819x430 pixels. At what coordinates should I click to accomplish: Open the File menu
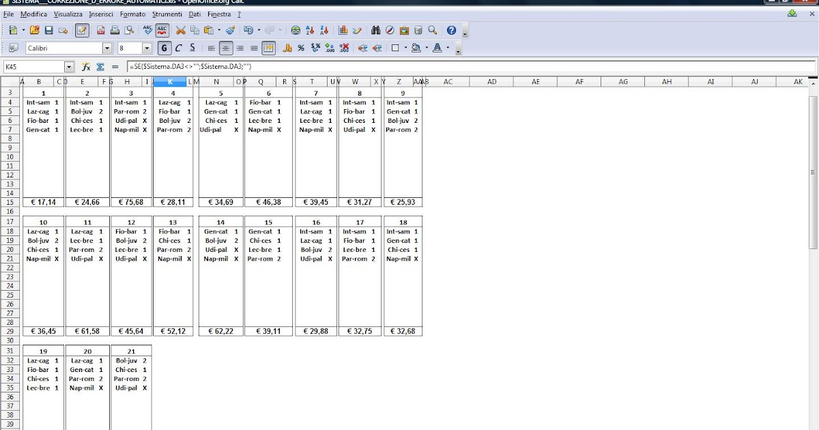point(8,14)
